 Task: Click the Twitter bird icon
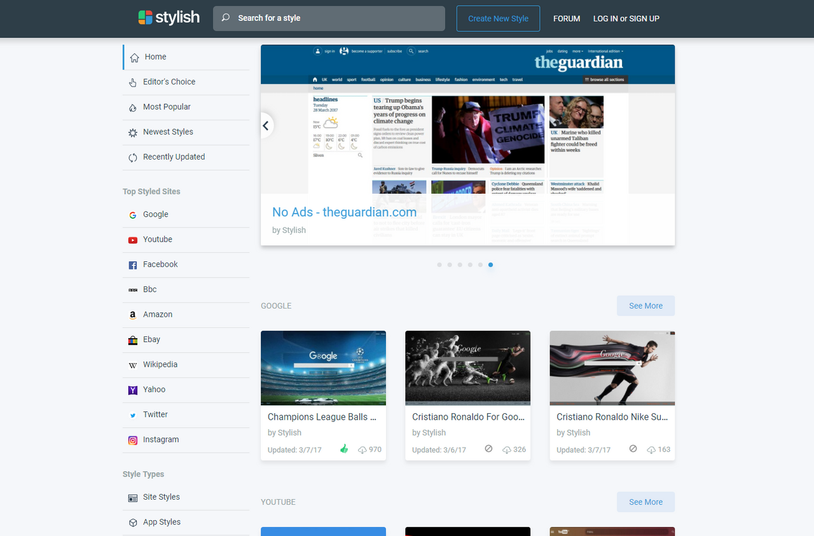point(132,415)
